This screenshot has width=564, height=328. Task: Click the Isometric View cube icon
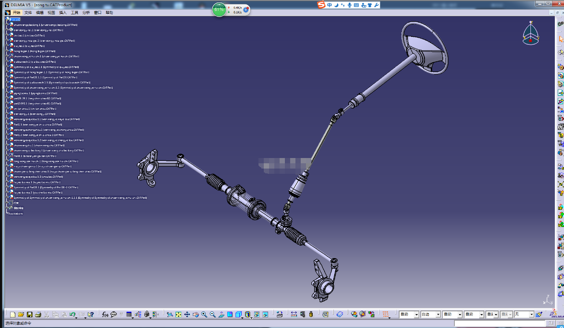coord(238,314)
